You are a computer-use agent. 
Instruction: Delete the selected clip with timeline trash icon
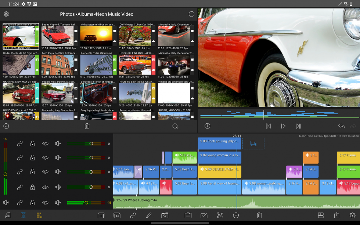click(x=259, y=215)
